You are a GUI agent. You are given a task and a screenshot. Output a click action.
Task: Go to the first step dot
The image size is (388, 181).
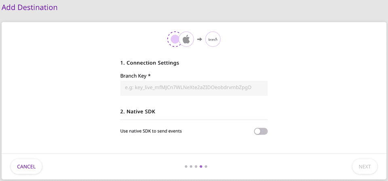tap(186, 166)
